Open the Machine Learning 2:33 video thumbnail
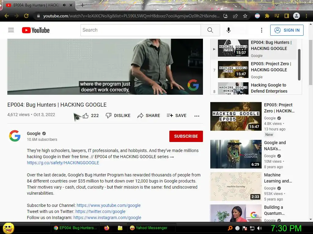 point(236,186)
